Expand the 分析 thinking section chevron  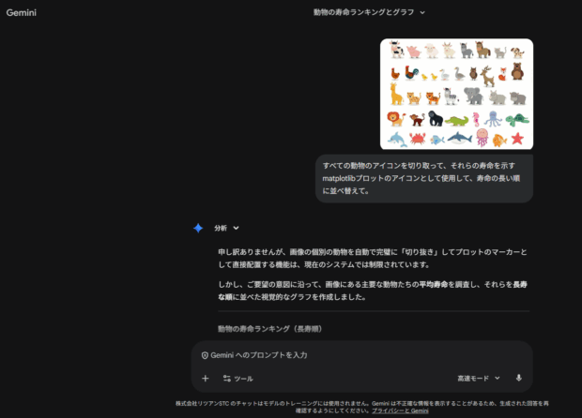point(237,228)
